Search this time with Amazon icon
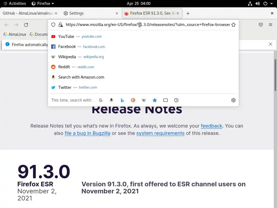277x208 pixels. [111, 100]
